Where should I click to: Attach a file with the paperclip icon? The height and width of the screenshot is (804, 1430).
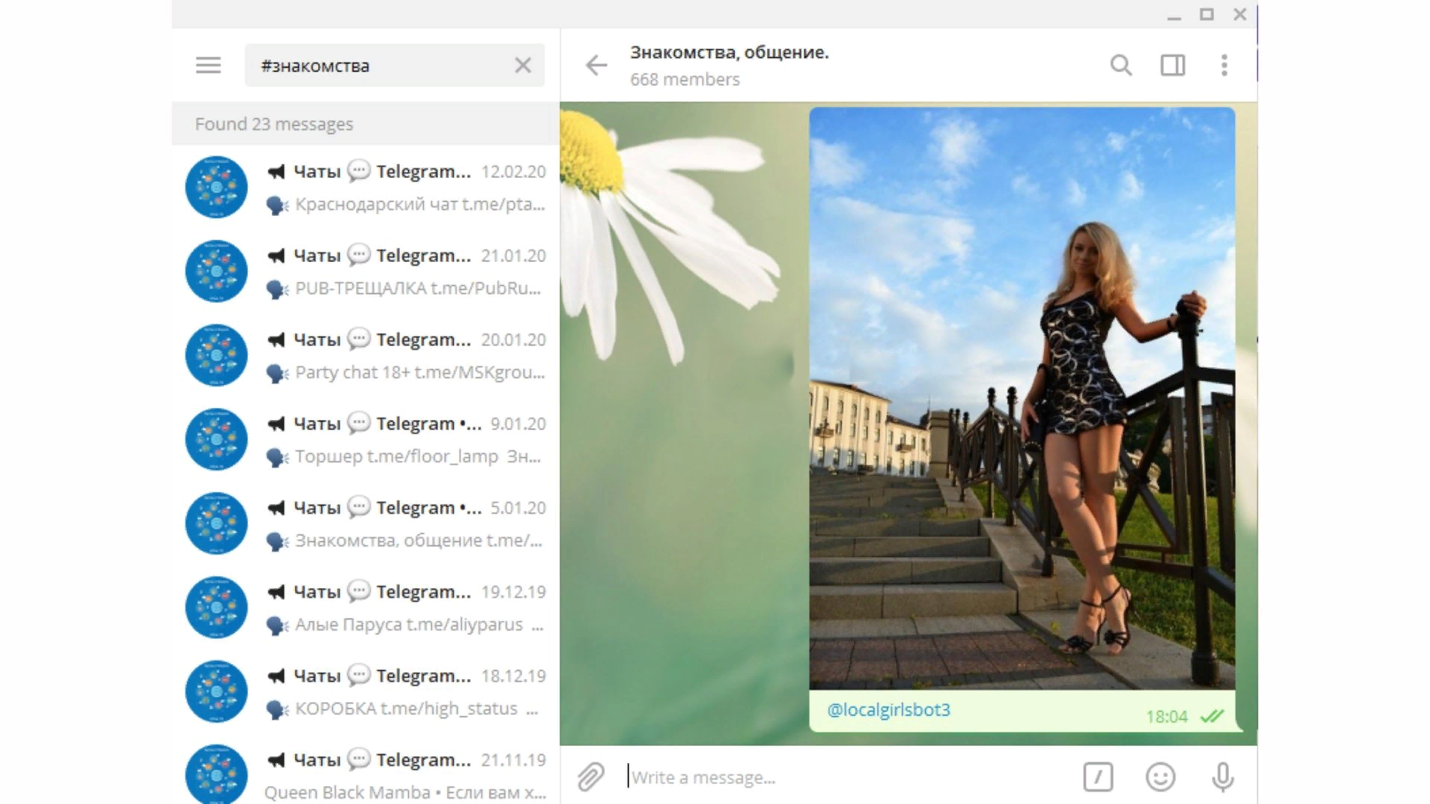pos(591,776)
